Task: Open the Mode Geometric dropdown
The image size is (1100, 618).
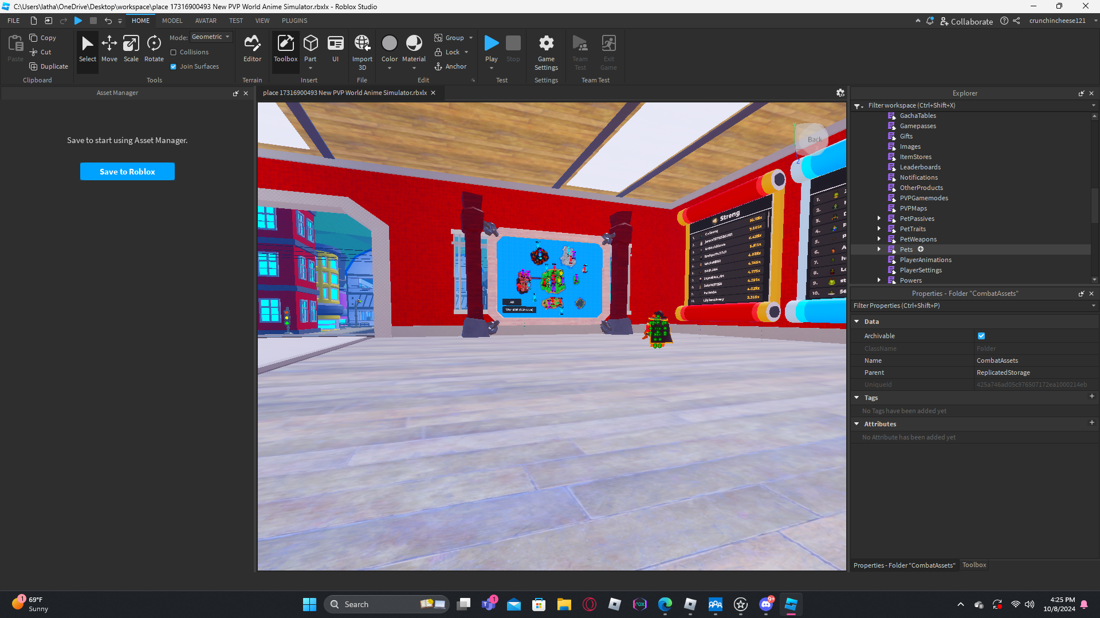Action: [x=211, y=37]
